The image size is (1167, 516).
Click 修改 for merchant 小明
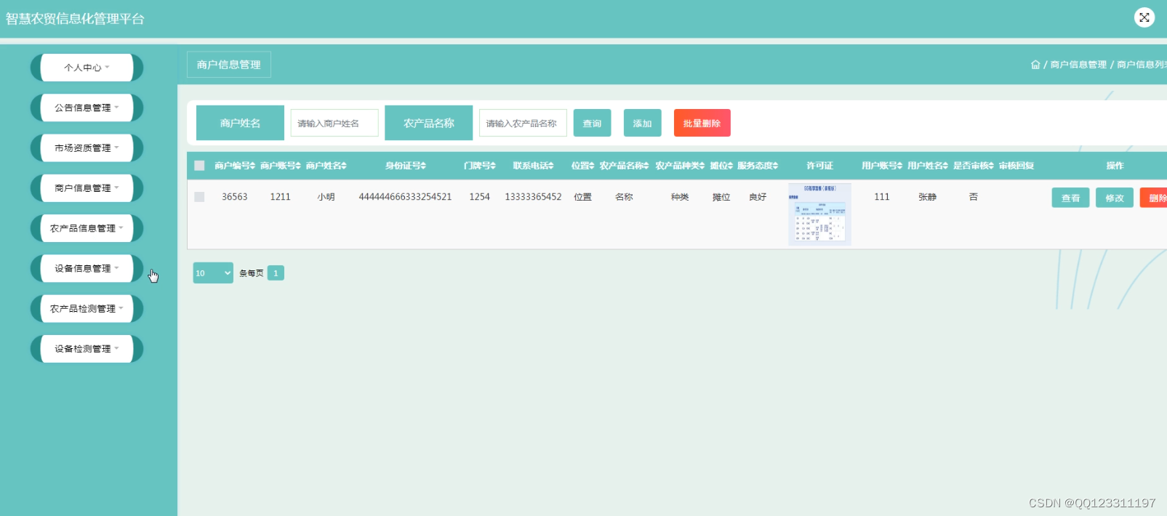[x=1115, y=198]
